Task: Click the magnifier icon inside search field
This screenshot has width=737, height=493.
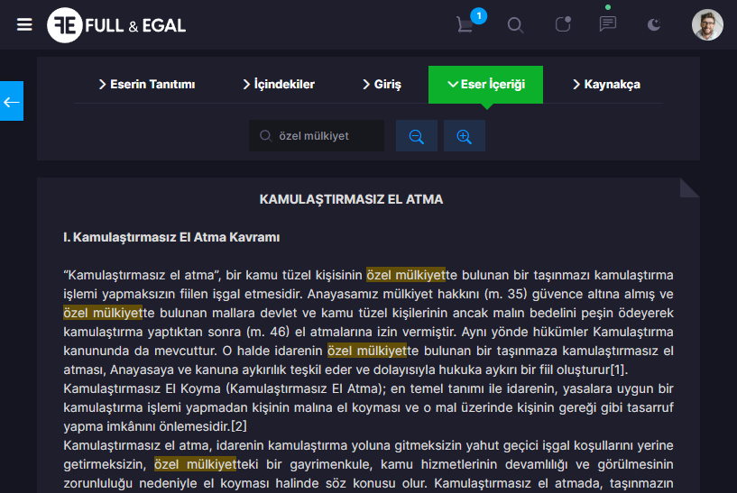Action: pyautogui.click(x=265, y=136)
